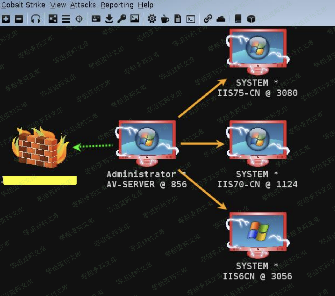Screen dimensions: 335x296
Task: Open the Attacks menu
Action: coord(83,5)
